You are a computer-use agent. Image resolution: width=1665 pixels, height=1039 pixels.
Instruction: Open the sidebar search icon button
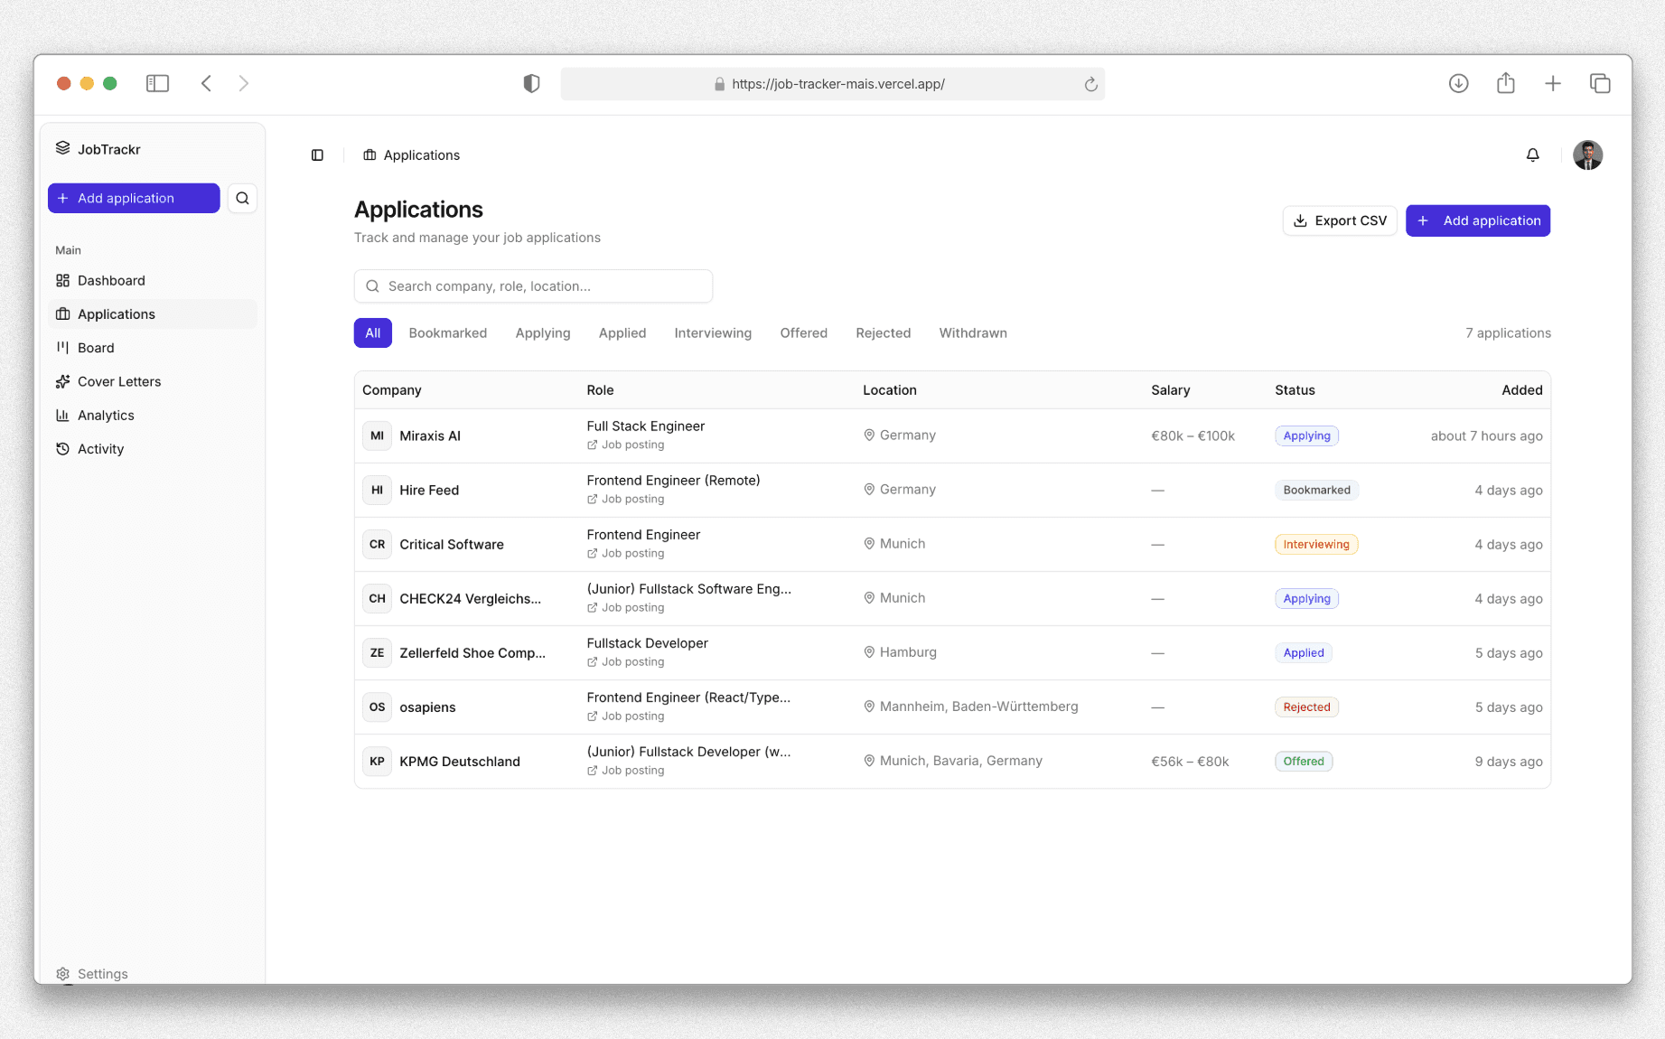[x=242, y=198]
